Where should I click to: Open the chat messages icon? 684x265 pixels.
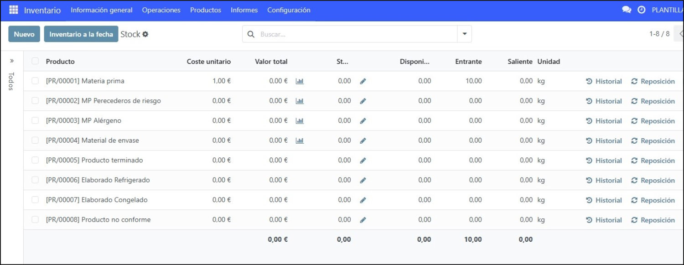627,10
